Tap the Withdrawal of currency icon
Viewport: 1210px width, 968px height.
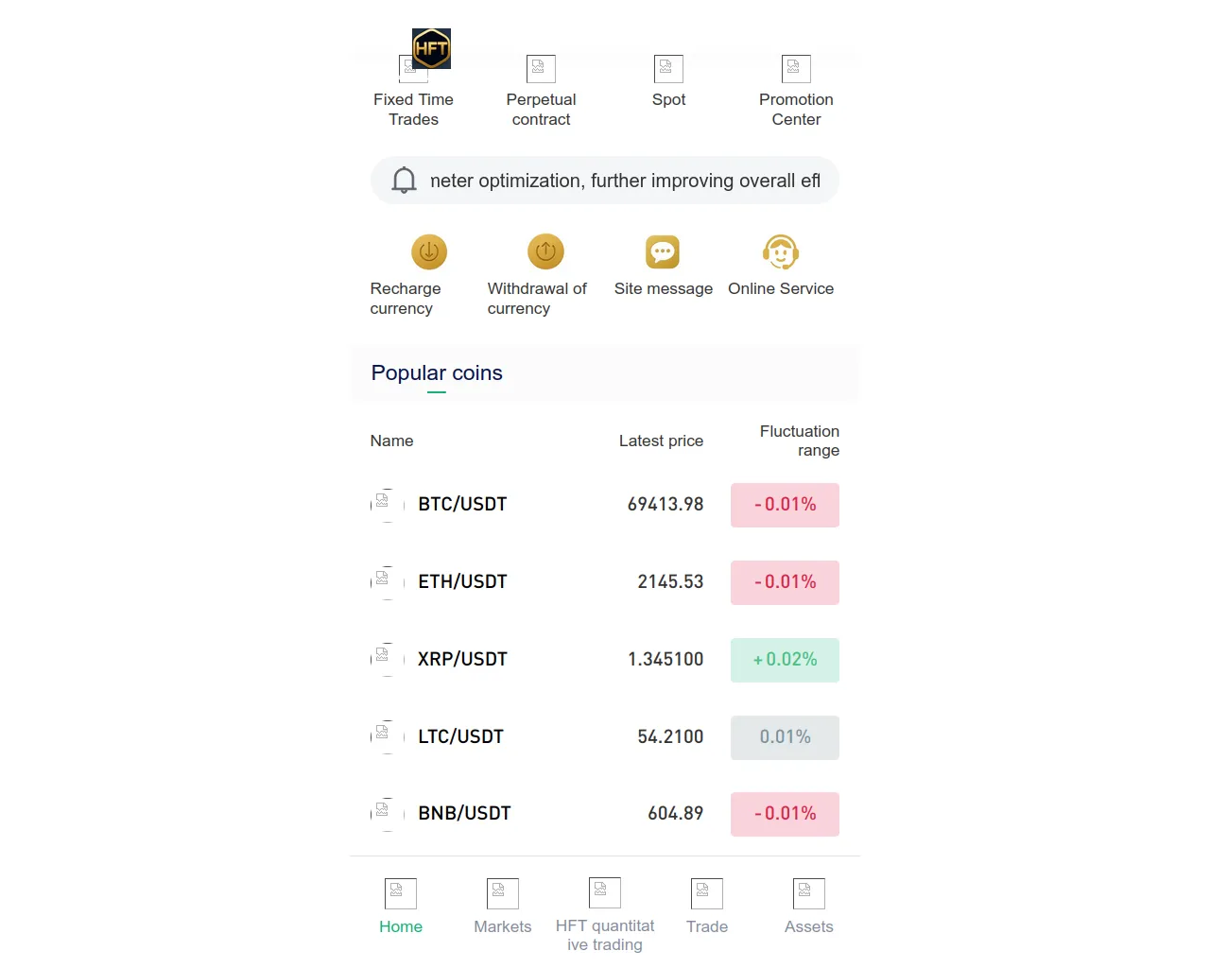tap(545, 252)
